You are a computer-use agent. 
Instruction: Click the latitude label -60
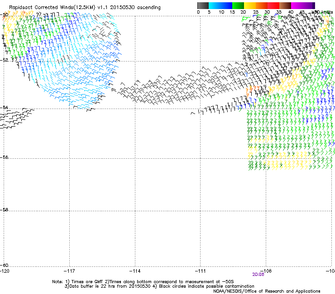[x=4, y=265]
